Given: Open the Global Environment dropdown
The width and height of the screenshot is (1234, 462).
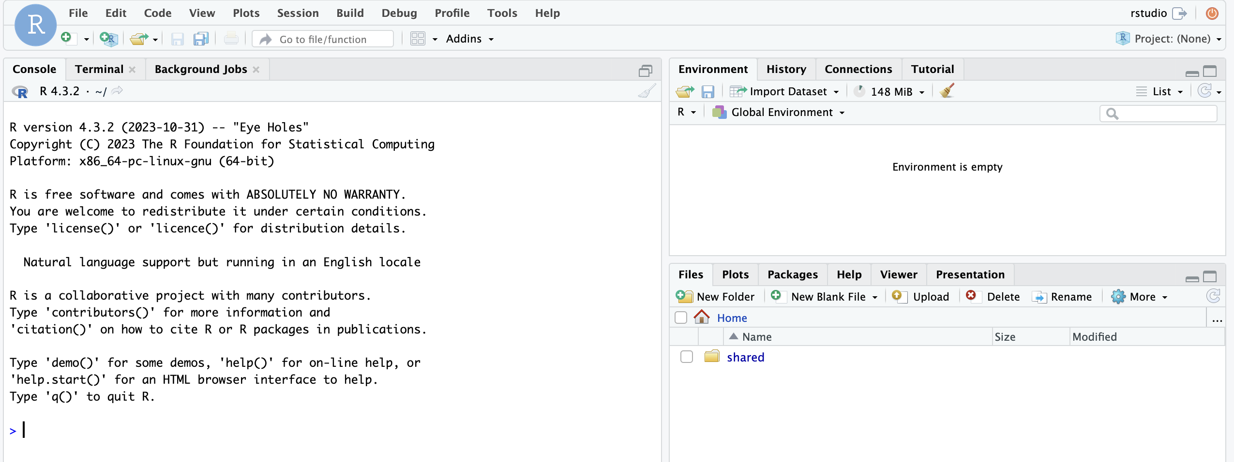Looking at the screenshot, I should click(x=778, y=112).
